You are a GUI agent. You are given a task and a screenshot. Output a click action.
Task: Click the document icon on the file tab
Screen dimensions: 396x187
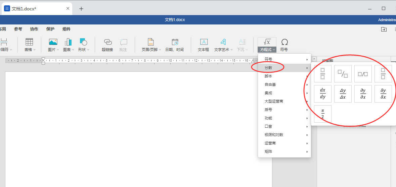7,9
